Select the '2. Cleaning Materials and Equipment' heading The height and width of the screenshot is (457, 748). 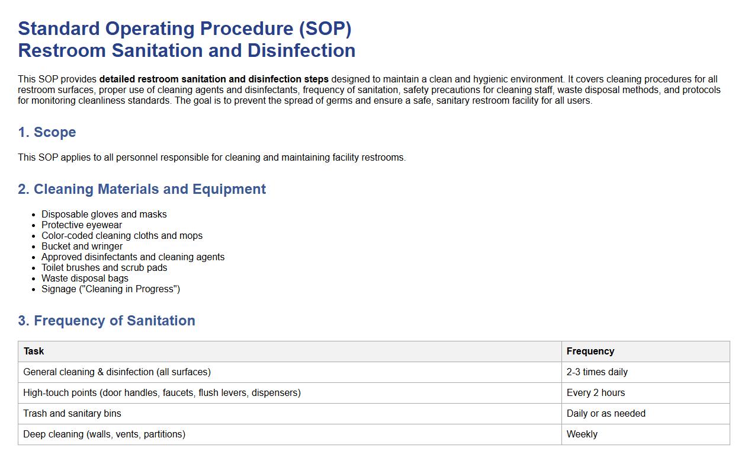[142, 189]
